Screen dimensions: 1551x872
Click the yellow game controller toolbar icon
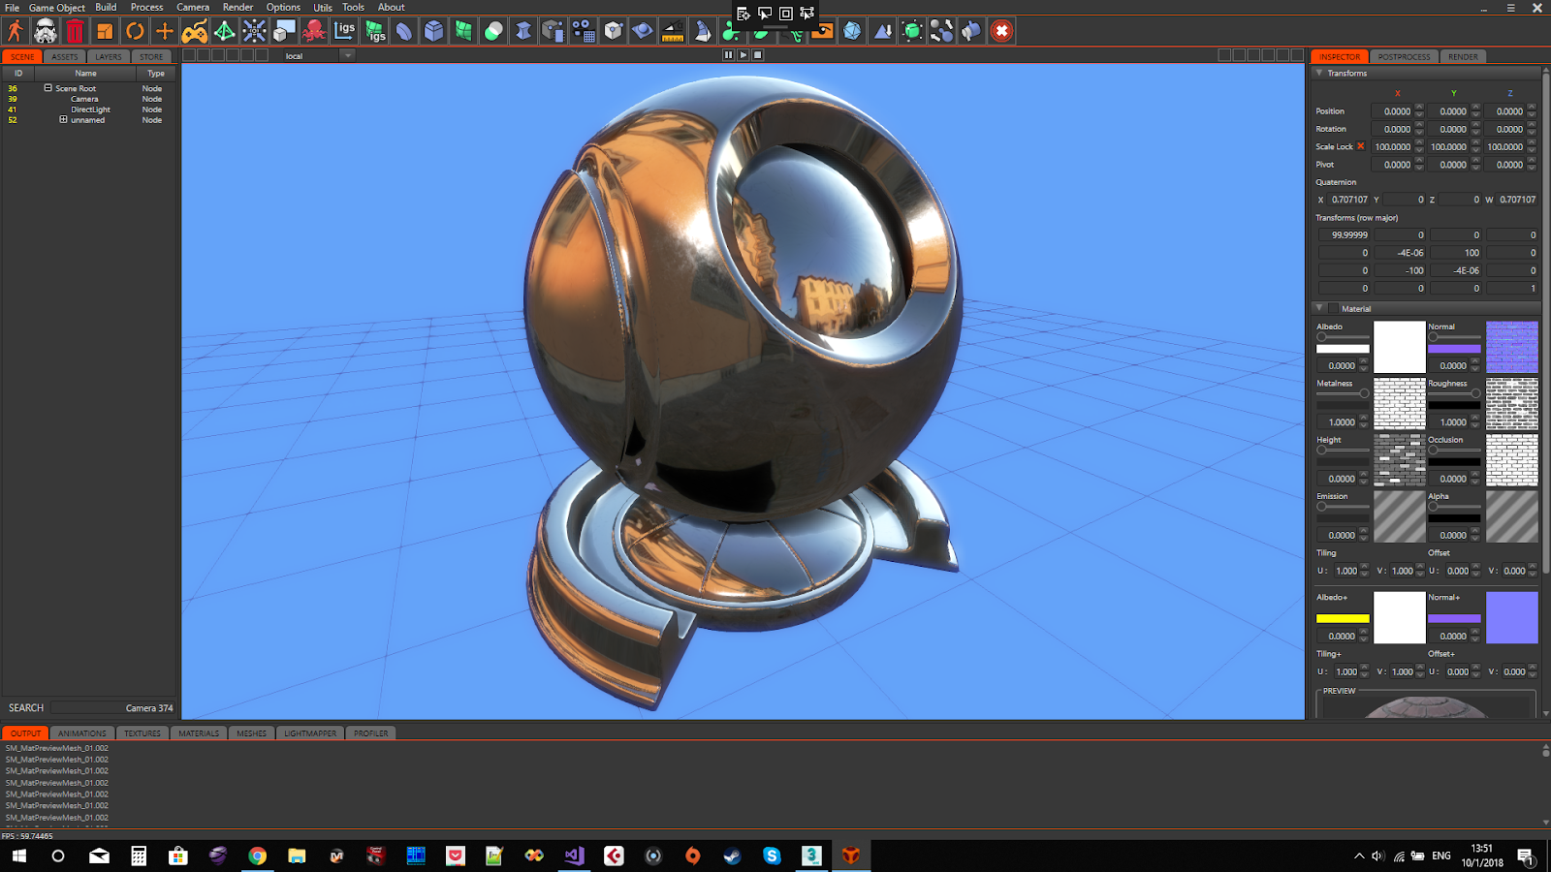[195, 30]
